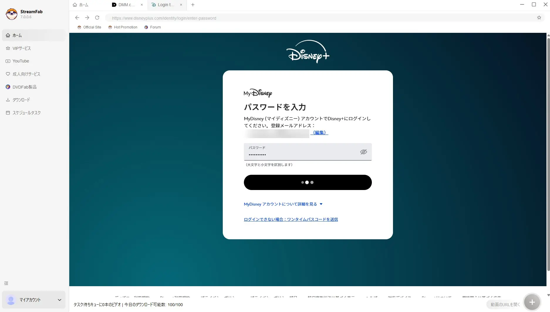Click the black loading login button
The height and width of the screenshot is (312, 550).
pos(308,182)
